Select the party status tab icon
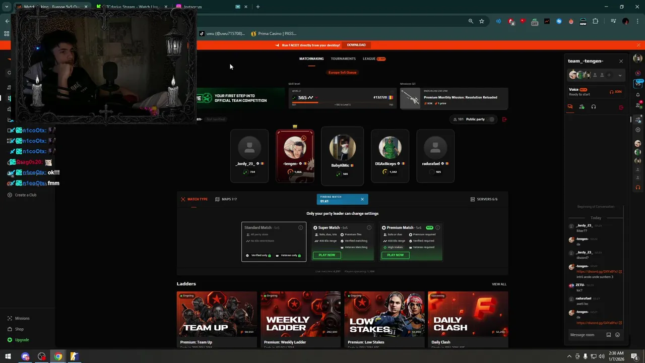Image resolution: width=645 pixels, height=363 pixels. pyautogui.click(x=582, y=107)
